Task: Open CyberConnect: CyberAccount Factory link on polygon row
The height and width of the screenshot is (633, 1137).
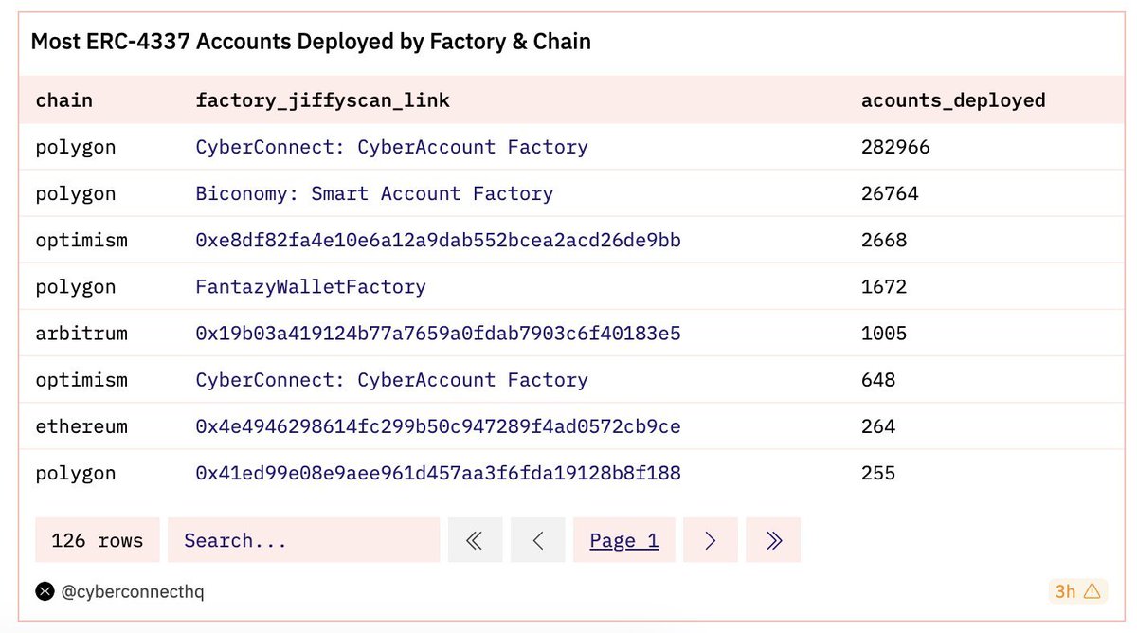Action: [x=391, y=147]
